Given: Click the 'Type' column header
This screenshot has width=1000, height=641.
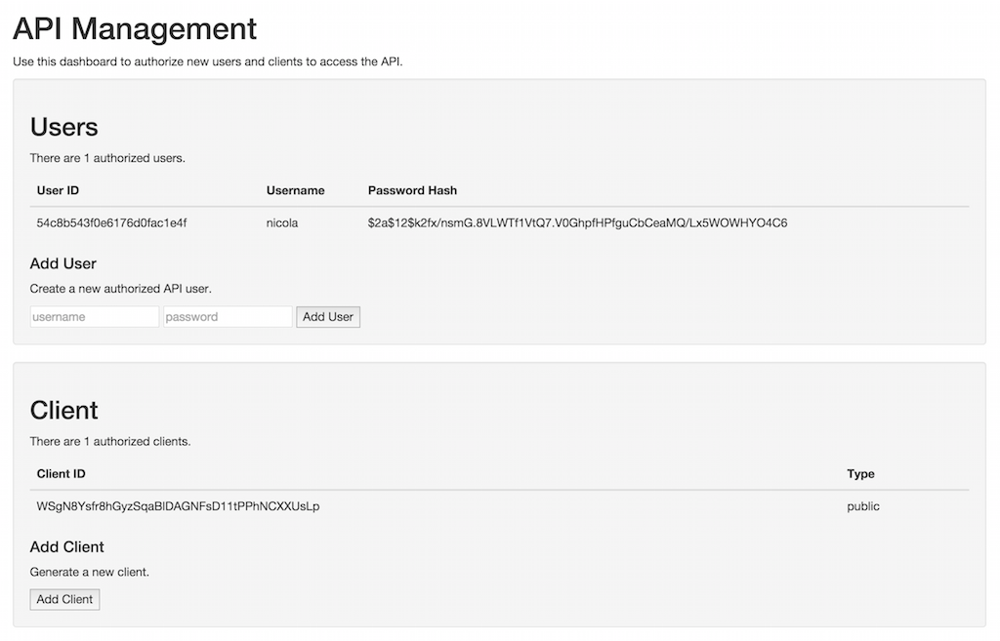Looking at the screenshot, I should coord(860,474).
